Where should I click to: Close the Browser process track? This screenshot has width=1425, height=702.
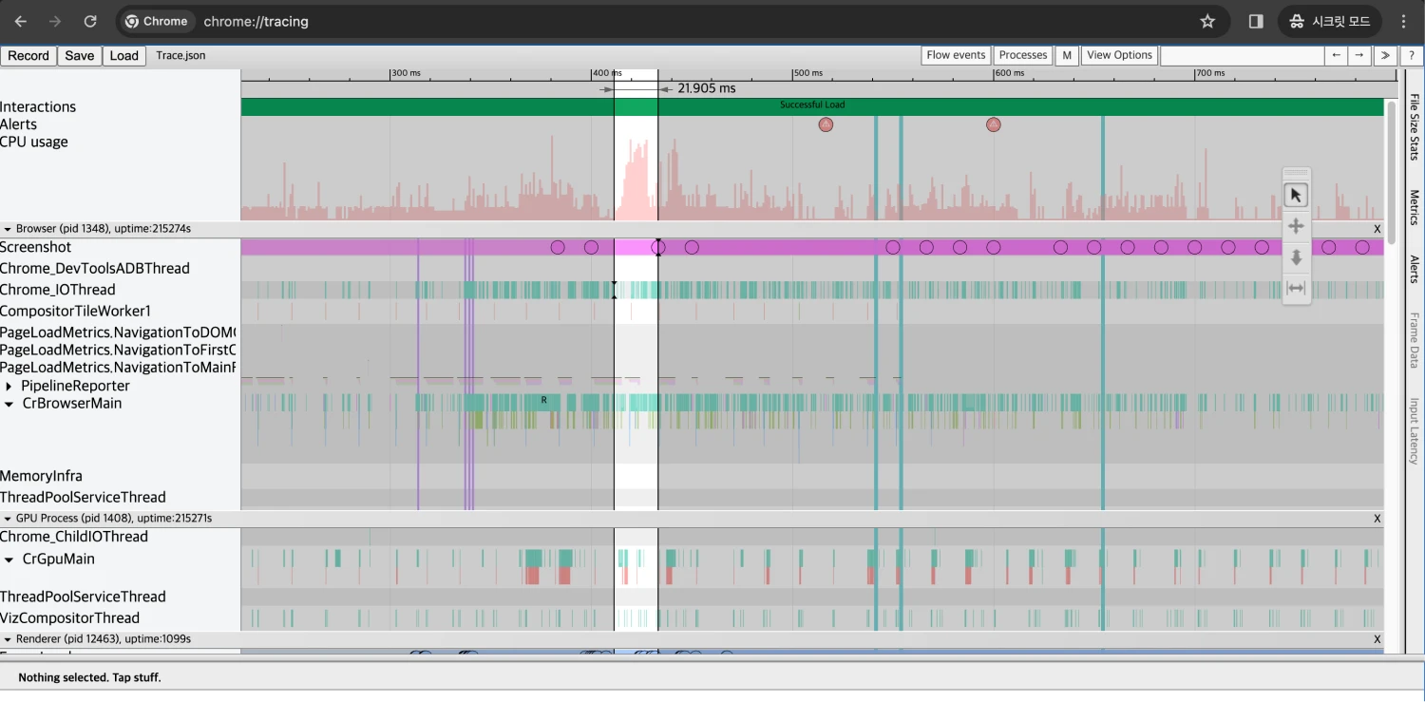click(x=1377, y=229)
